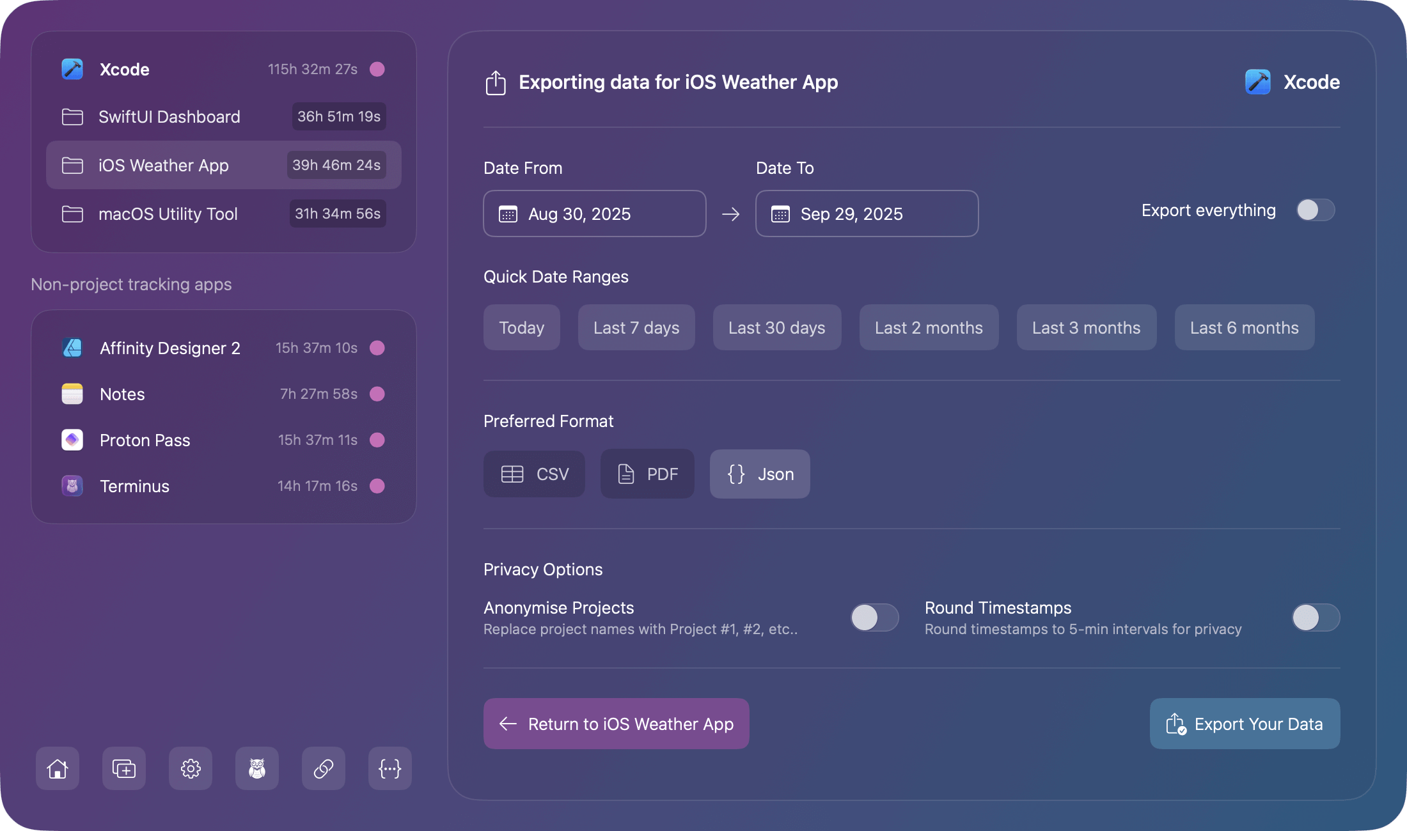Click the code braces icon
The image size is (1407, 831).
tap(389, 768)
